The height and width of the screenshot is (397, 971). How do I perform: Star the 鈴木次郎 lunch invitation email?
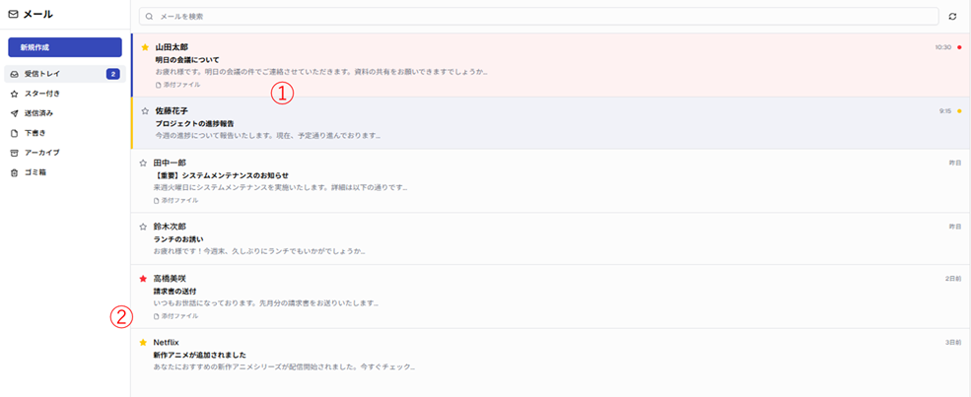[145, 227]
